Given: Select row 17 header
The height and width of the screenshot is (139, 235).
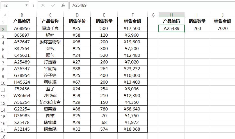Looking at the screenshot, I should click(x=3, y=129).
